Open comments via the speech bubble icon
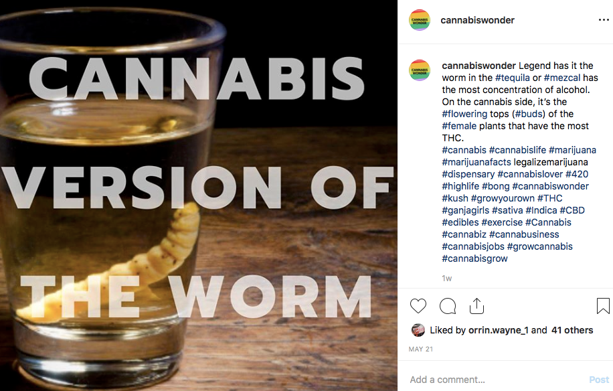 pos(448,306)
